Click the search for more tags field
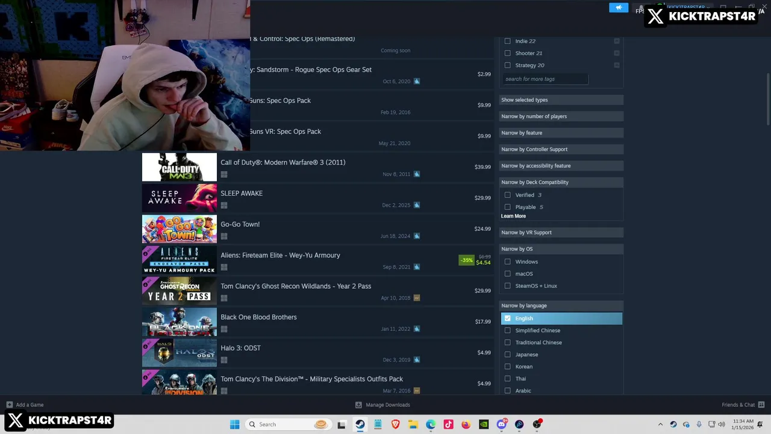 (x=545, y=79)
